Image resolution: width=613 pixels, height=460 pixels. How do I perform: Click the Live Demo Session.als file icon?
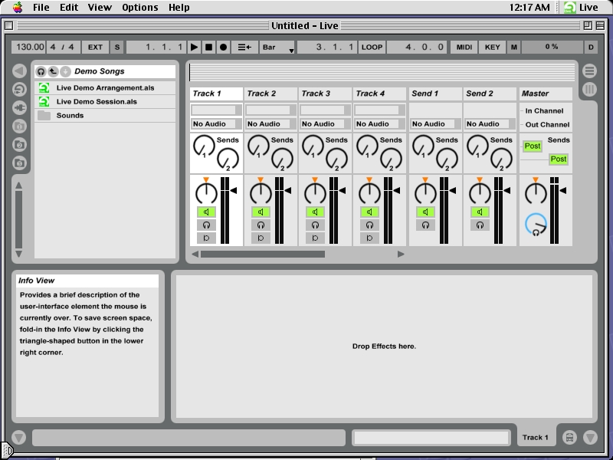44,102
